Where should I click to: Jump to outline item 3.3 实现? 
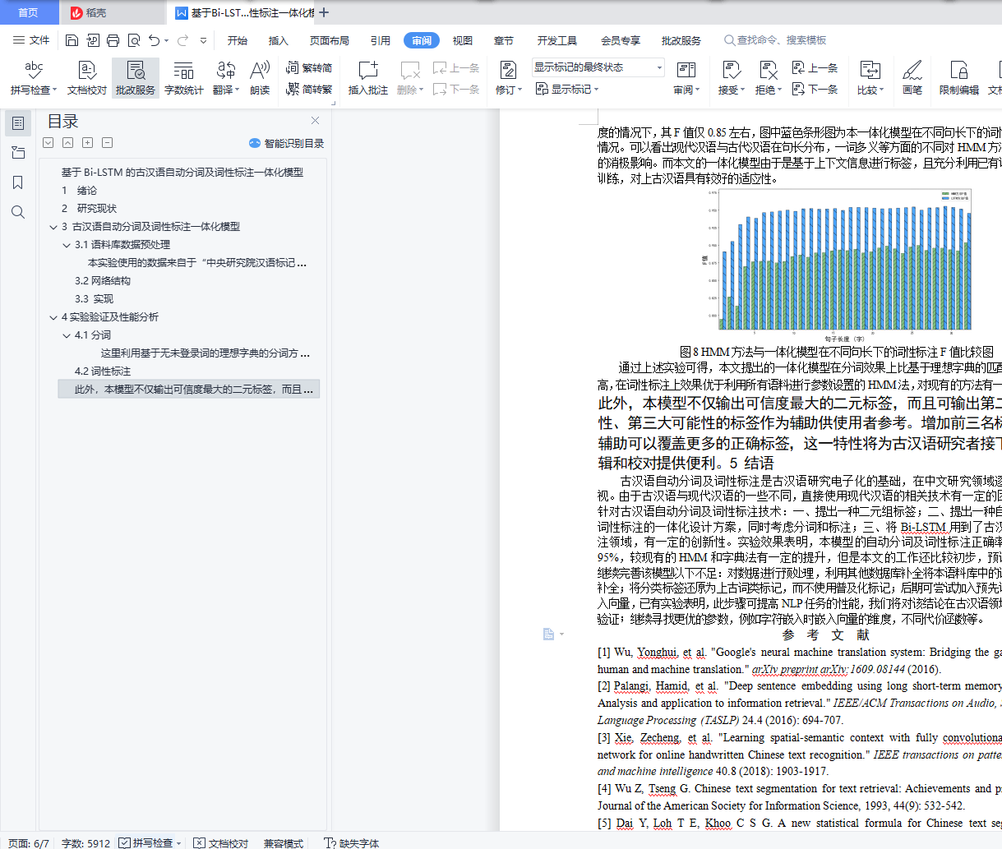pyautogui.click(x=94, y=299)
